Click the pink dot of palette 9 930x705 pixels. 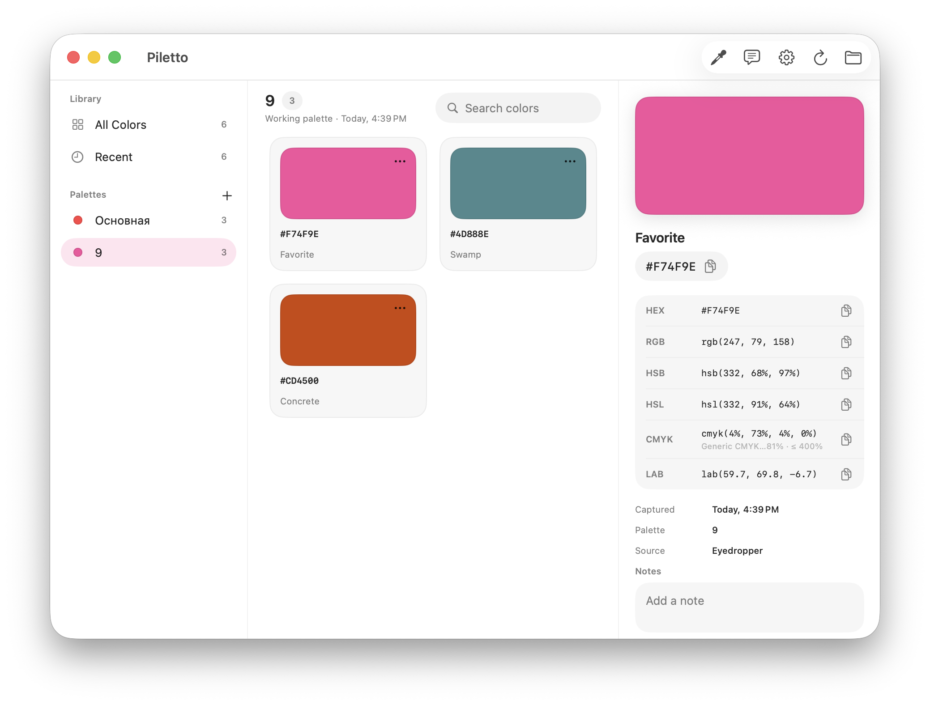point(78,252)
